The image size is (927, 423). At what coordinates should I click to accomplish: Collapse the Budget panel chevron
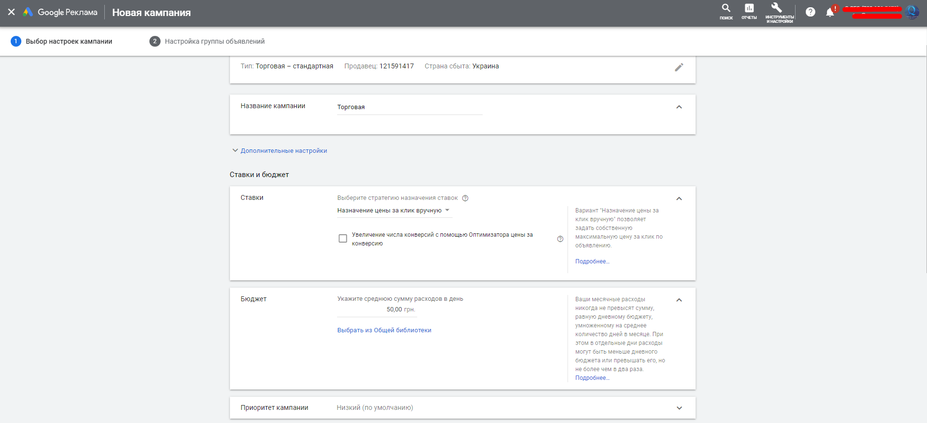coord(679,300)
